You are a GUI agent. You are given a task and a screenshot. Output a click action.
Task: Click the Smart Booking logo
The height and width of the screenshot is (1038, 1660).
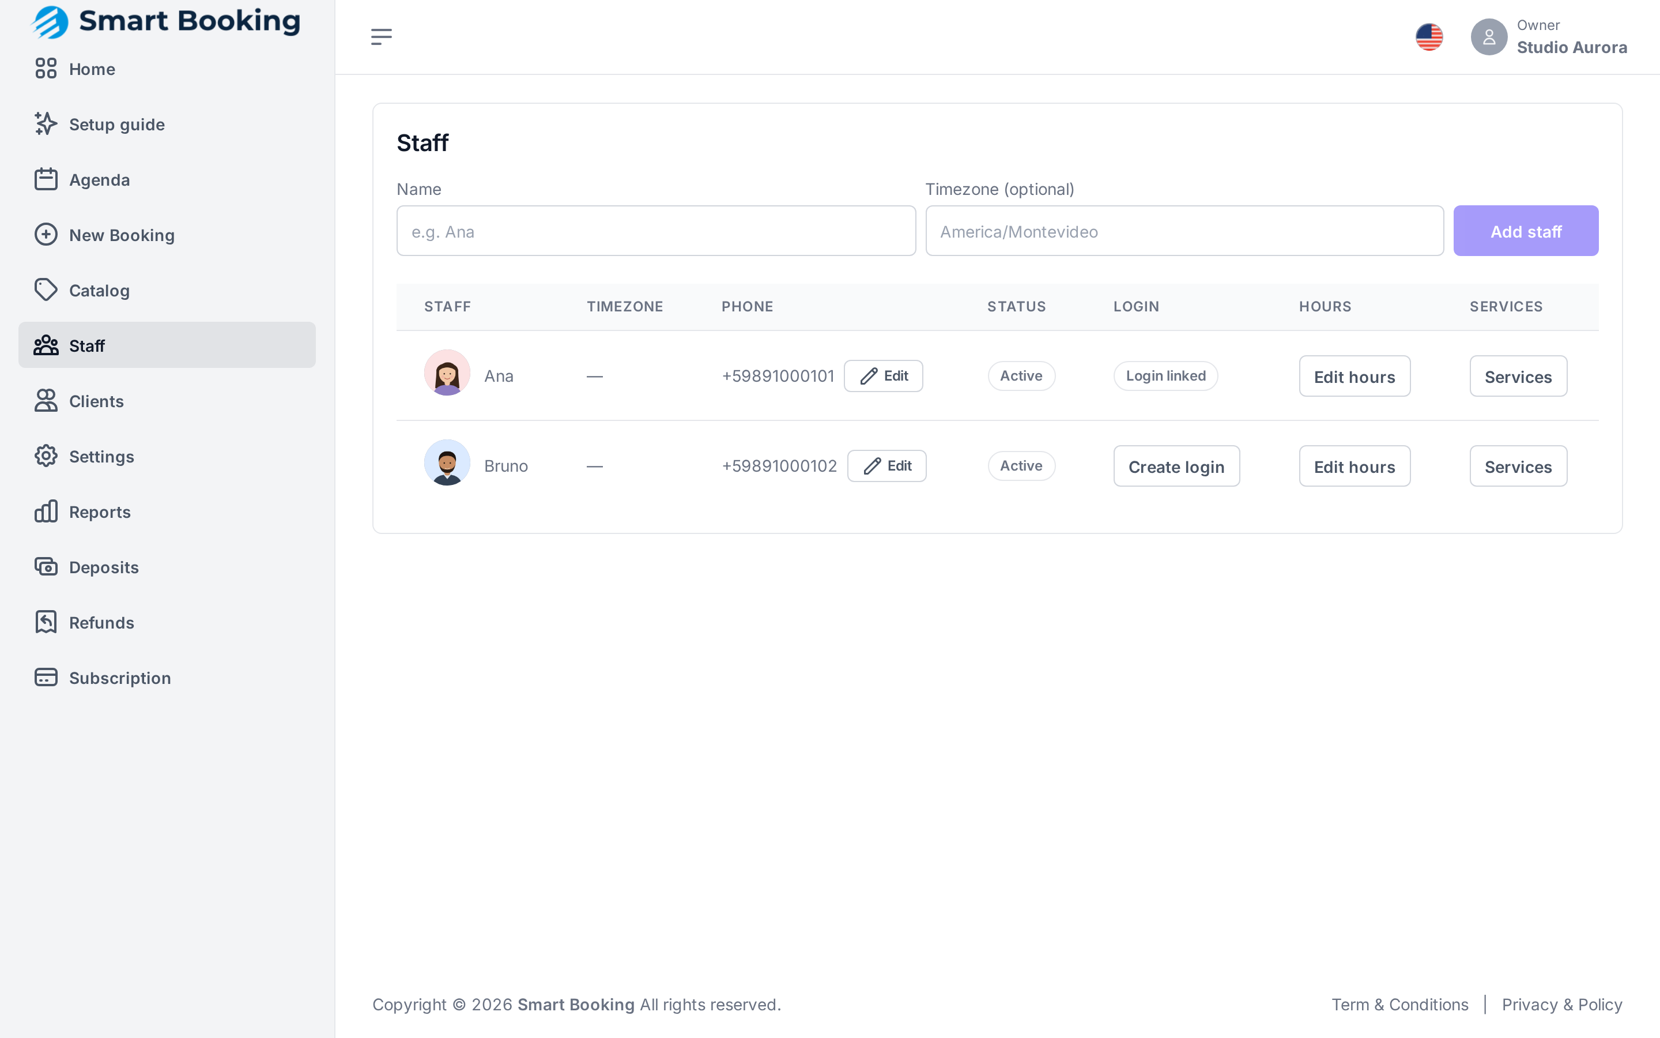[x=166, y=22]
